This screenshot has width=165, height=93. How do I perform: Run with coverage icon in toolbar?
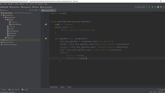(x=155, y=7)
